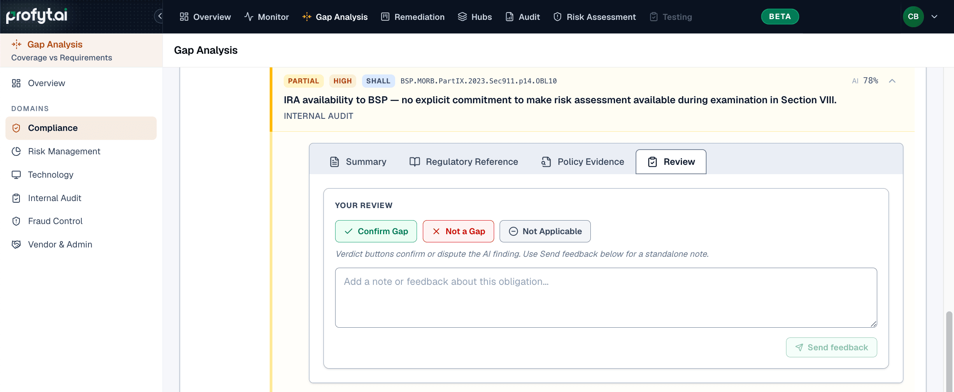Click the Hubs layers icon

point(462,17)
